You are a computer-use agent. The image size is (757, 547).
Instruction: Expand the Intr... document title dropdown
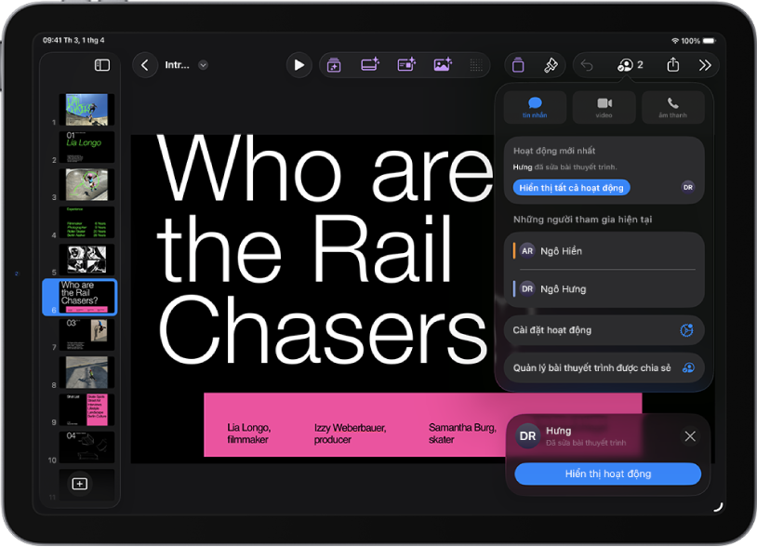pyautogui.click(x=204, y=65)
